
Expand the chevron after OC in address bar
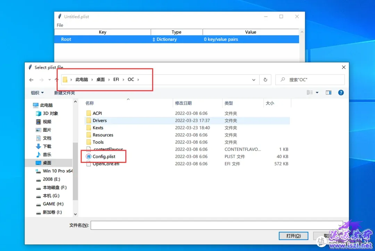click(138, 79)
